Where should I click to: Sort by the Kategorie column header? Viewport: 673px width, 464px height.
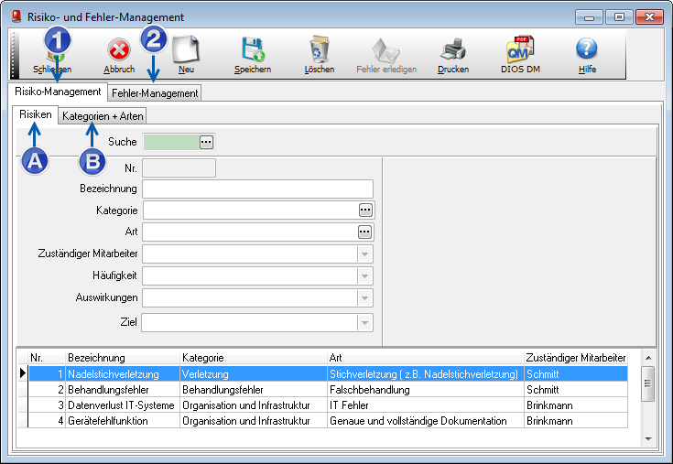click(x=254, y=358)
